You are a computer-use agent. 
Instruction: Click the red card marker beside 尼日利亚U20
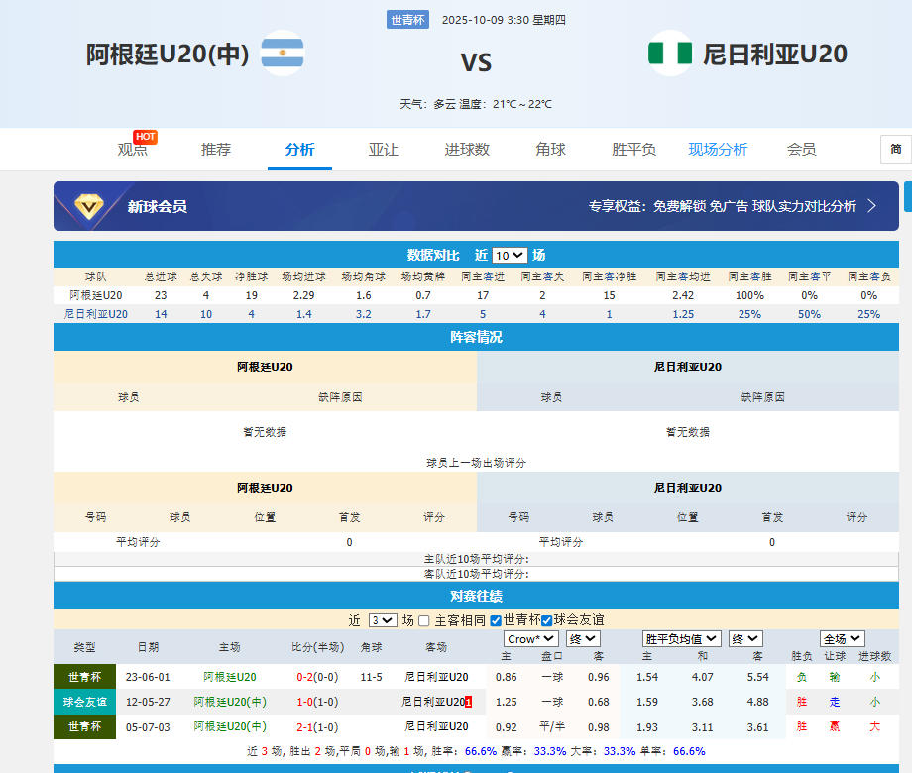[469, 702]
